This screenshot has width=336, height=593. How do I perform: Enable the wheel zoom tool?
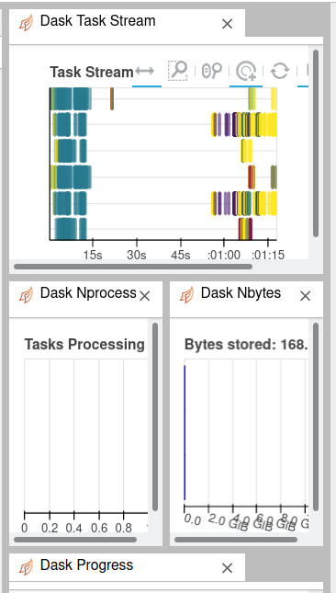(212, 71)
